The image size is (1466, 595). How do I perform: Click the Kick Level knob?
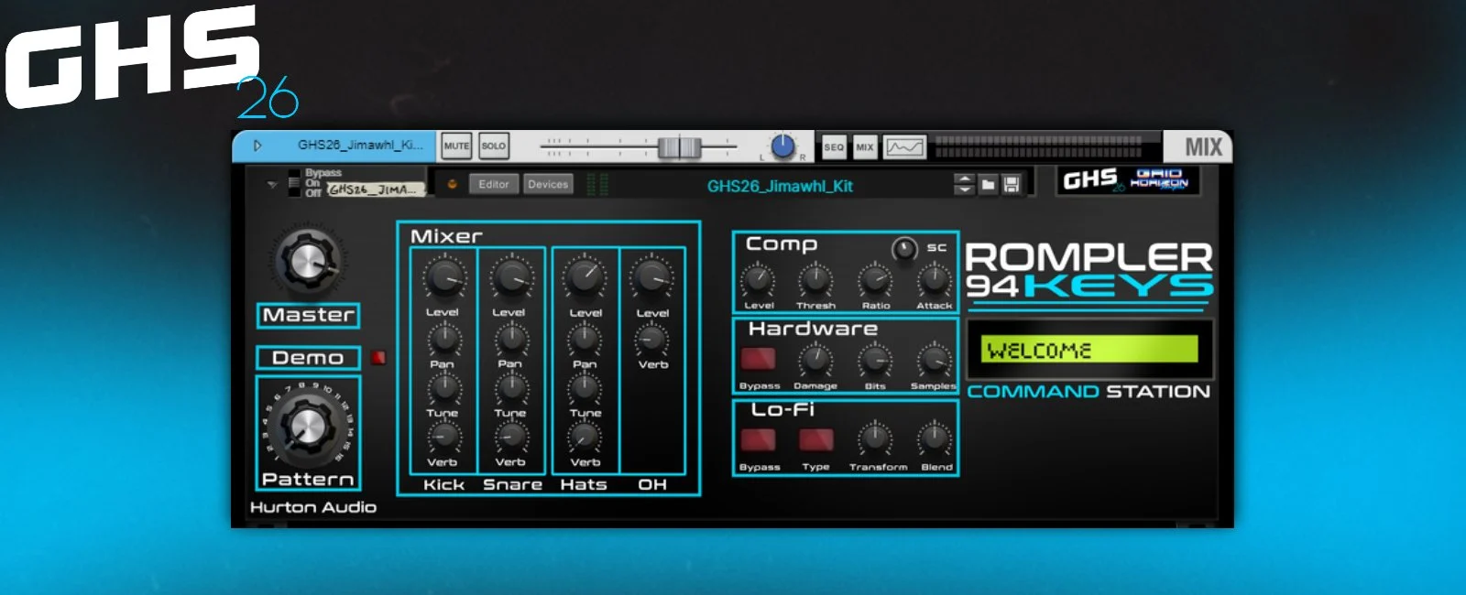[443, 278]
